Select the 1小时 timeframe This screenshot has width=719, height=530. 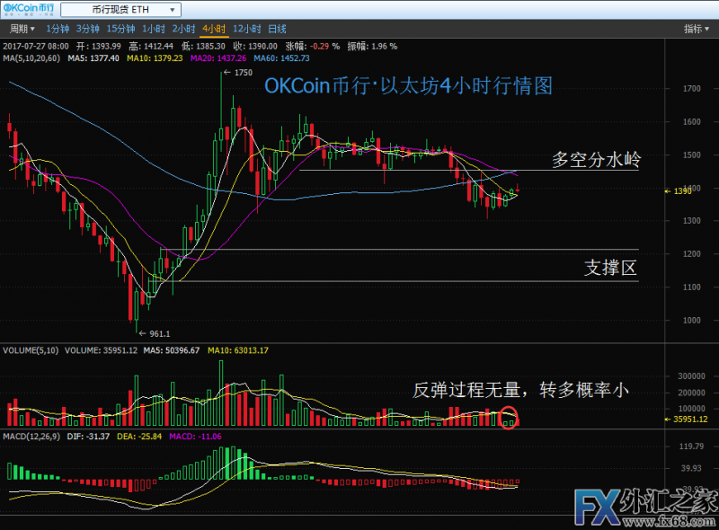tap(153, 29)
